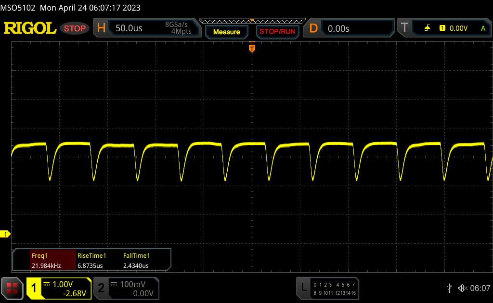493x303 pixels.
Task: Toggle channel 1 yellow tab
Action: [x=34, y=288]
